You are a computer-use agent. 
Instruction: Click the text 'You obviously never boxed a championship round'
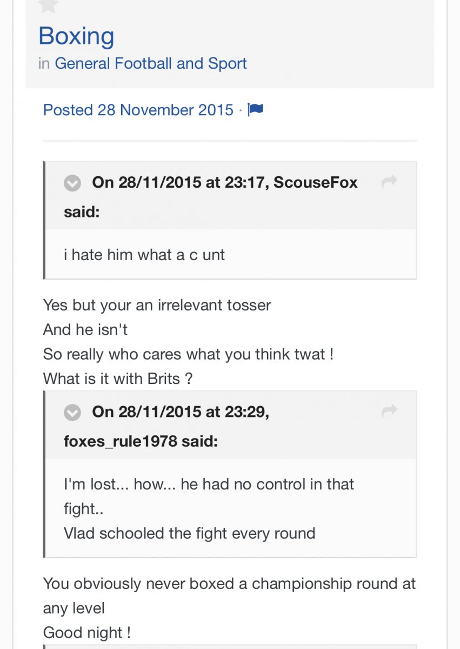pyautogui.click(x=229, y=584)
